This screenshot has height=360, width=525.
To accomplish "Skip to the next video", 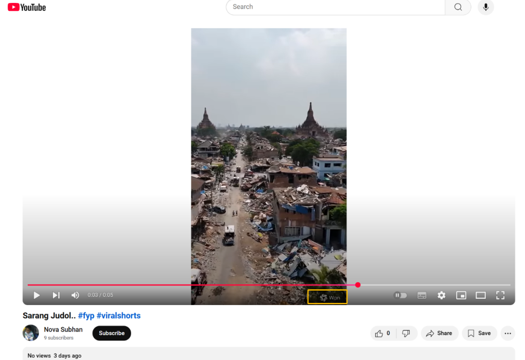I will pyautogui.click(x=56, y=295).
